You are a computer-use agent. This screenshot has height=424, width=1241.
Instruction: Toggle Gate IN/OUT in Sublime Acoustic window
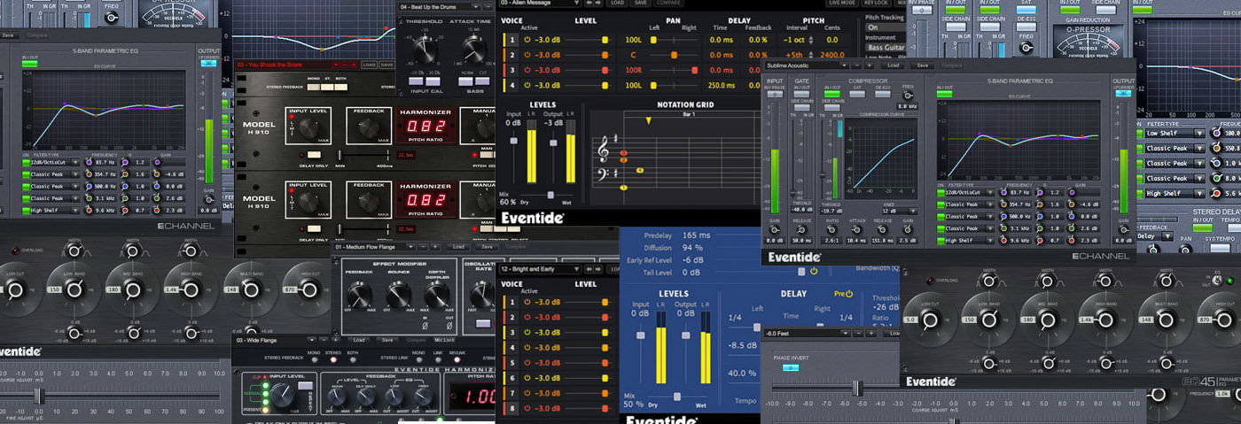803,96
